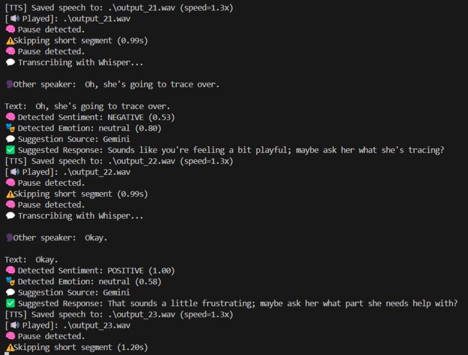This screenshot has width=468, height=355.
Task: Click the .\output_21.wav path in Played line
Action: click(97, 19)
